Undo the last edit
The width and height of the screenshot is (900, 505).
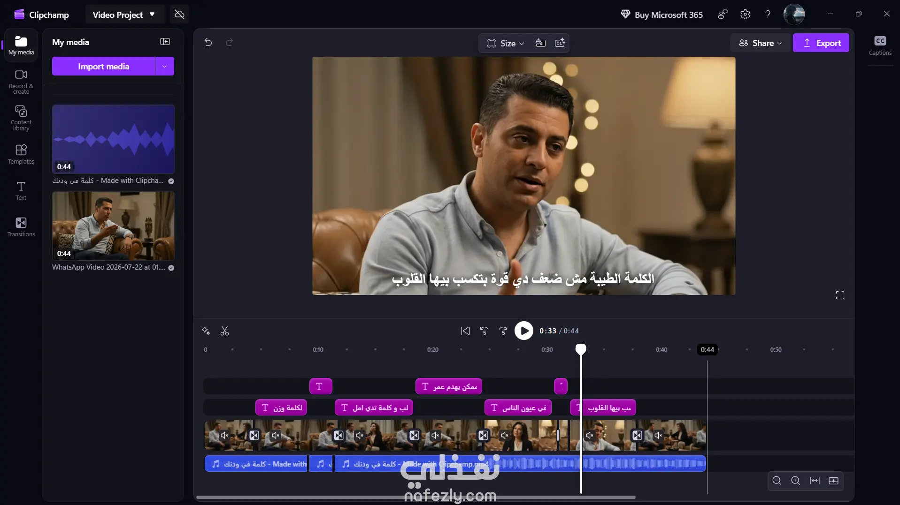pos(208,43)
